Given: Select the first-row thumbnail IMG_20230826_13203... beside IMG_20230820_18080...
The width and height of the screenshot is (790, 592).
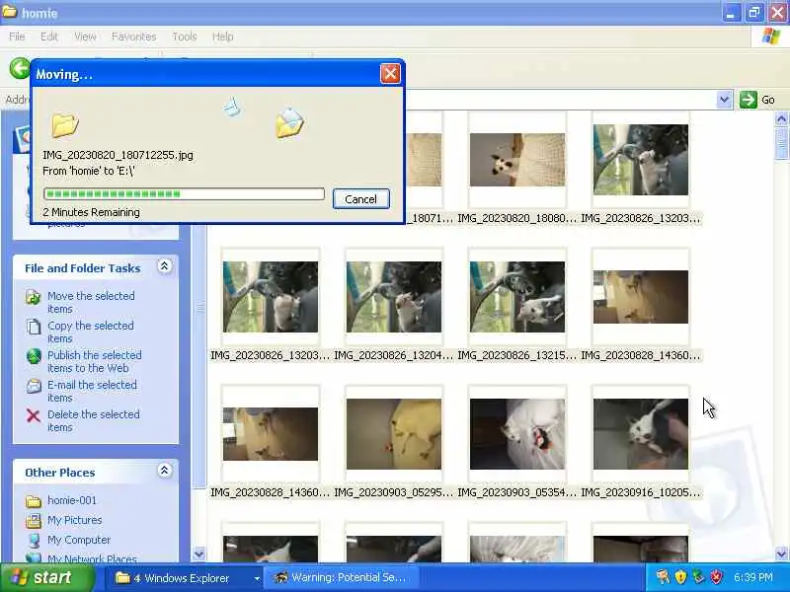Looking at the screenshot, I should pyautogui.click(x=640, y=160).
